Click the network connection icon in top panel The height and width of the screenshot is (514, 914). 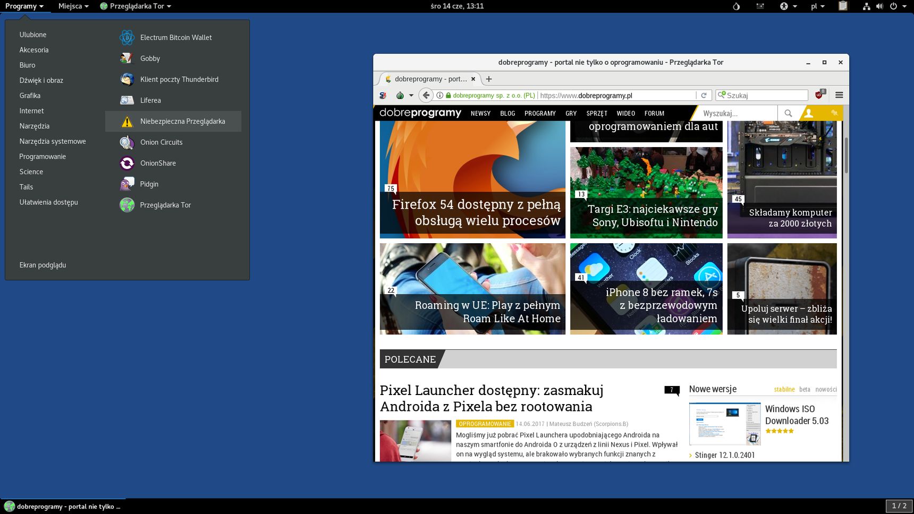867,6
